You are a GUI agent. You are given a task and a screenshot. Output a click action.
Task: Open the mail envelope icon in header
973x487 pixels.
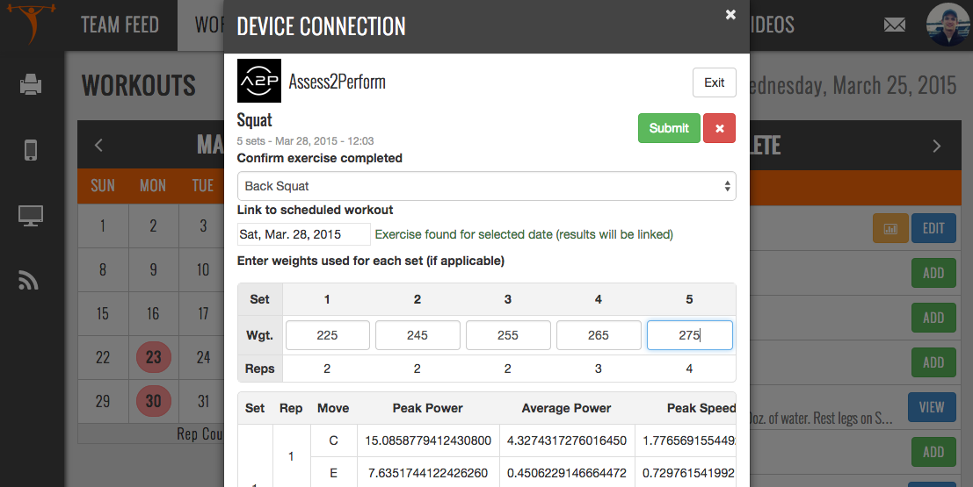click(x=895, y=25)
